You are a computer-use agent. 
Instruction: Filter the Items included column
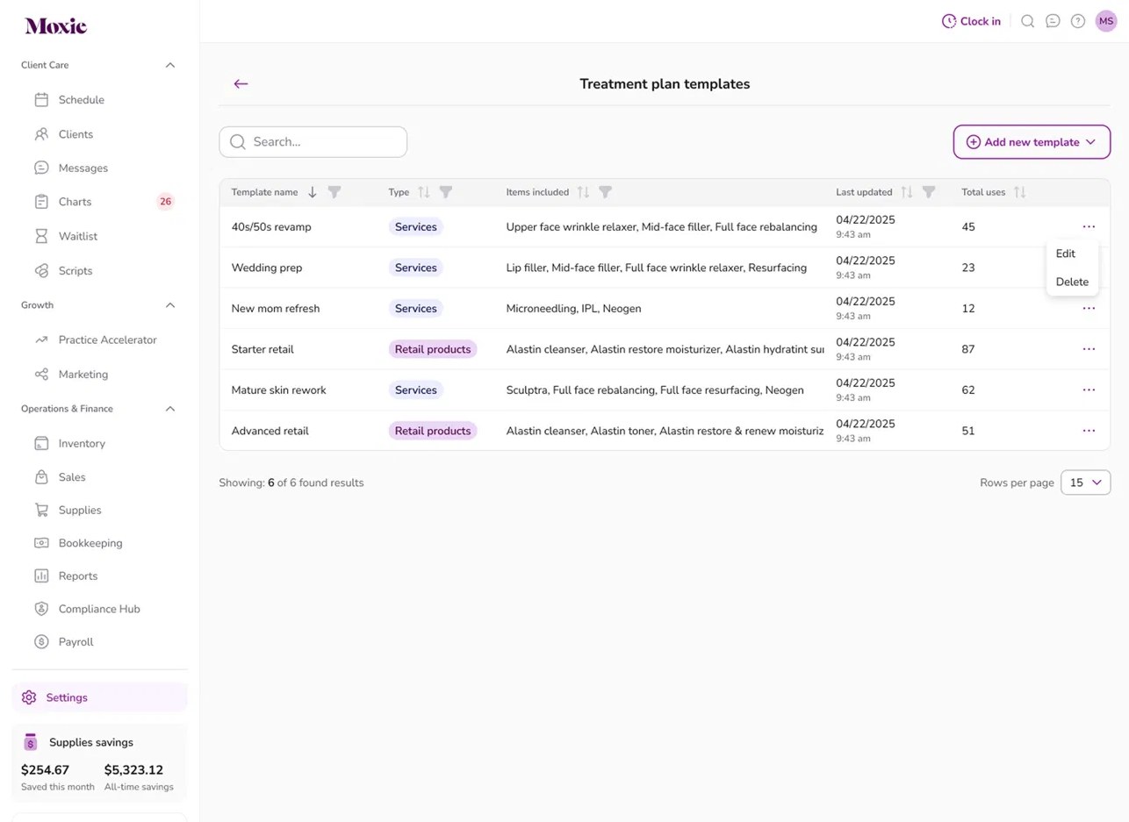605,192
